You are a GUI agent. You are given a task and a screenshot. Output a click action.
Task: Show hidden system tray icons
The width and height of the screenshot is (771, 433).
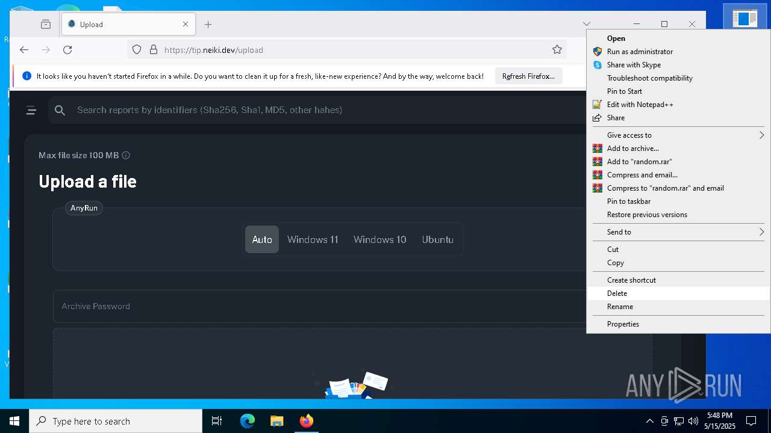(649, 421)
